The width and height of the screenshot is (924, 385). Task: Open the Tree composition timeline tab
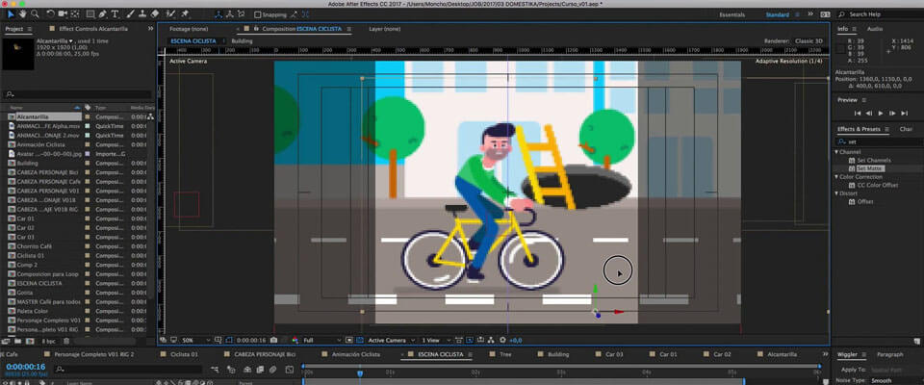pyautogui.click(x=506, y=354)
